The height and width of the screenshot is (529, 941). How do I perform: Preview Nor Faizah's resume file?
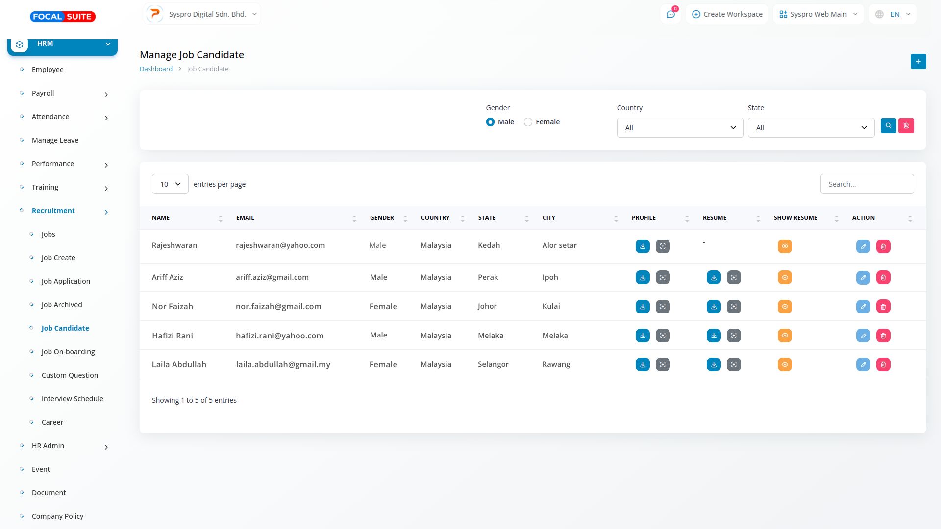click(x=734, y=307)
